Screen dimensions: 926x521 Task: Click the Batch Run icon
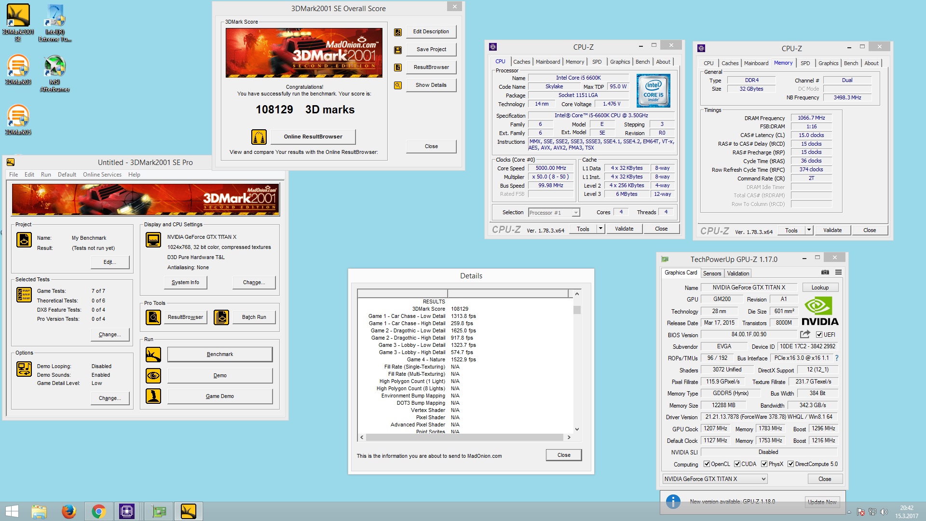pos(221,317)
